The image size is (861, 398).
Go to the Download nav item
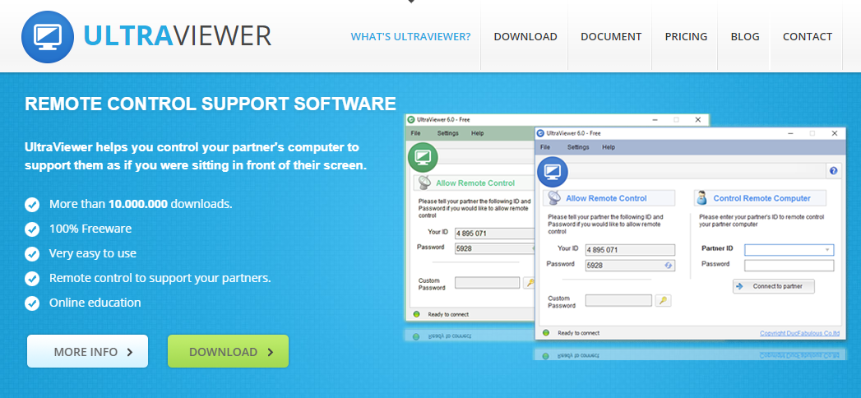pos(525,37)
